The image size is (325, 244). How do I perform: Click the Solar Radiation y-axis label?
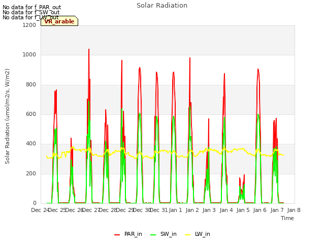[x=7, y=116]
